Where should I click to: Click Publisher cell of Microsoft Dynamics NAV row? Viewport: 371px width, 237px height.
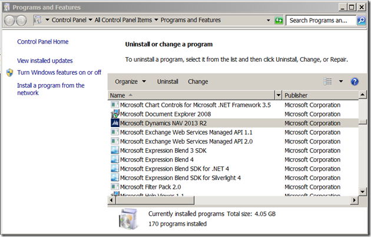[x=312, y=123]
